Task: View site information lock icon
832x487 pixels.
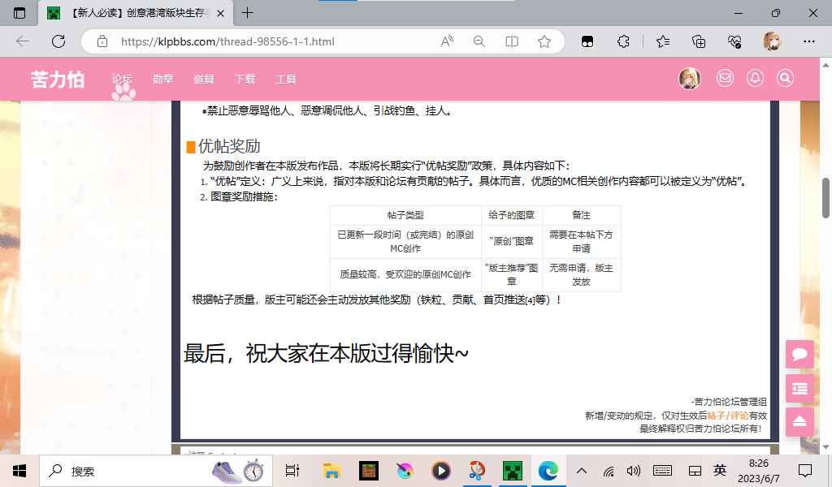Action: (102, 41)
